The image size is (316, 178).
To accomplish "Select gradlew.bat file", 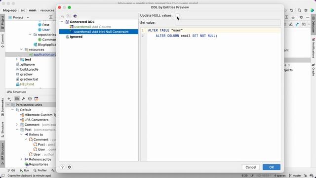I will click(27, 79).
